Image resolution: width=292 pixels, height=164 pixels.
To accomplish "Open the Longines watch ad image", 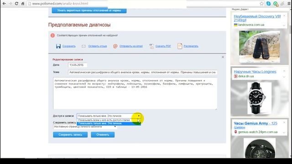I will click(x=260, y=98).
